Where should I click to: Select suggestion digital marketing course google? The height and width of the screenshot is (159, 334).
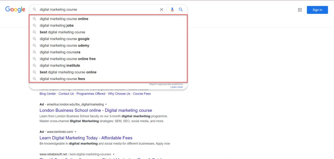coord(108,39)
